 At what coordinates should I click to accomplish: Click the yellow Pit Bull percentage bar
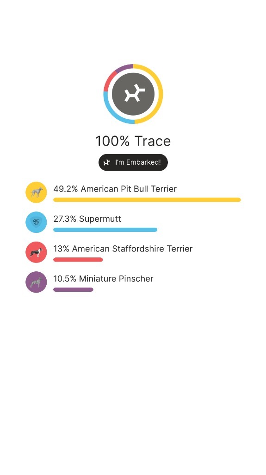[147, 199]
